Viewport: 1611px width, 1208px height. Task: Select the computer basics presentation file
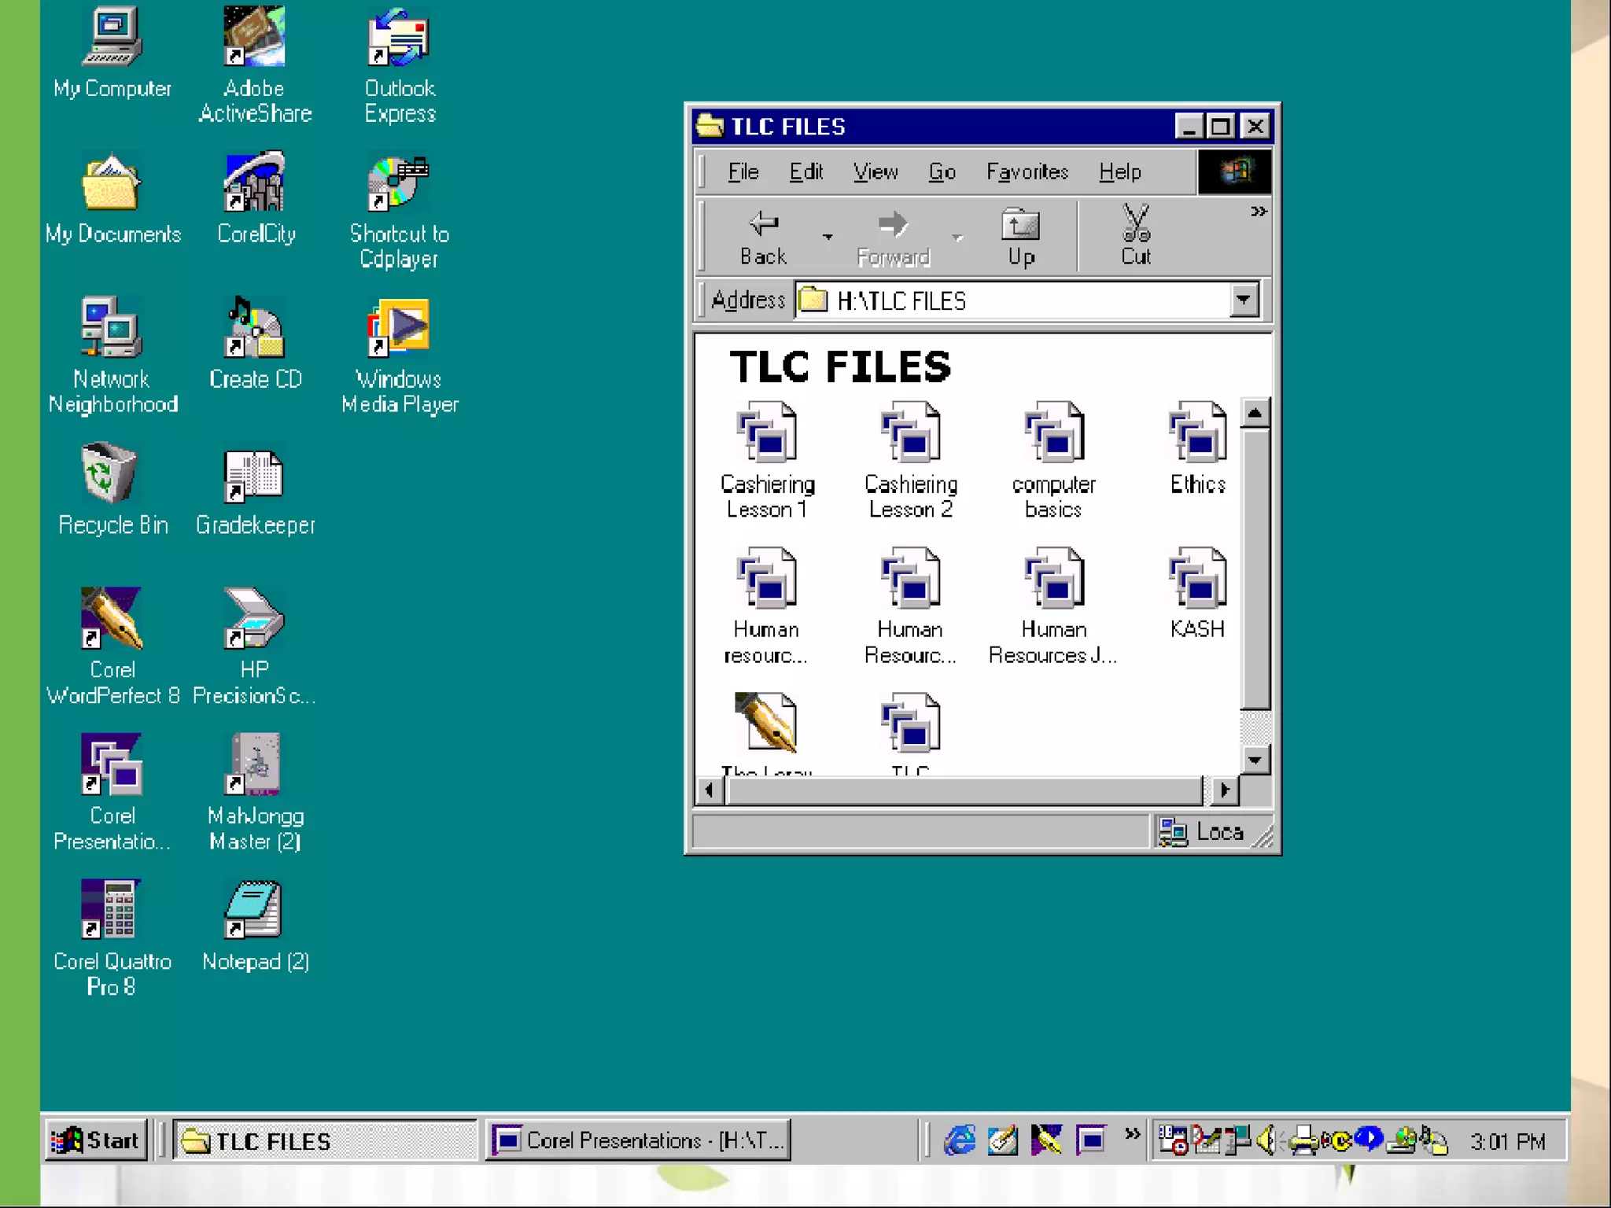[1054, 433]
